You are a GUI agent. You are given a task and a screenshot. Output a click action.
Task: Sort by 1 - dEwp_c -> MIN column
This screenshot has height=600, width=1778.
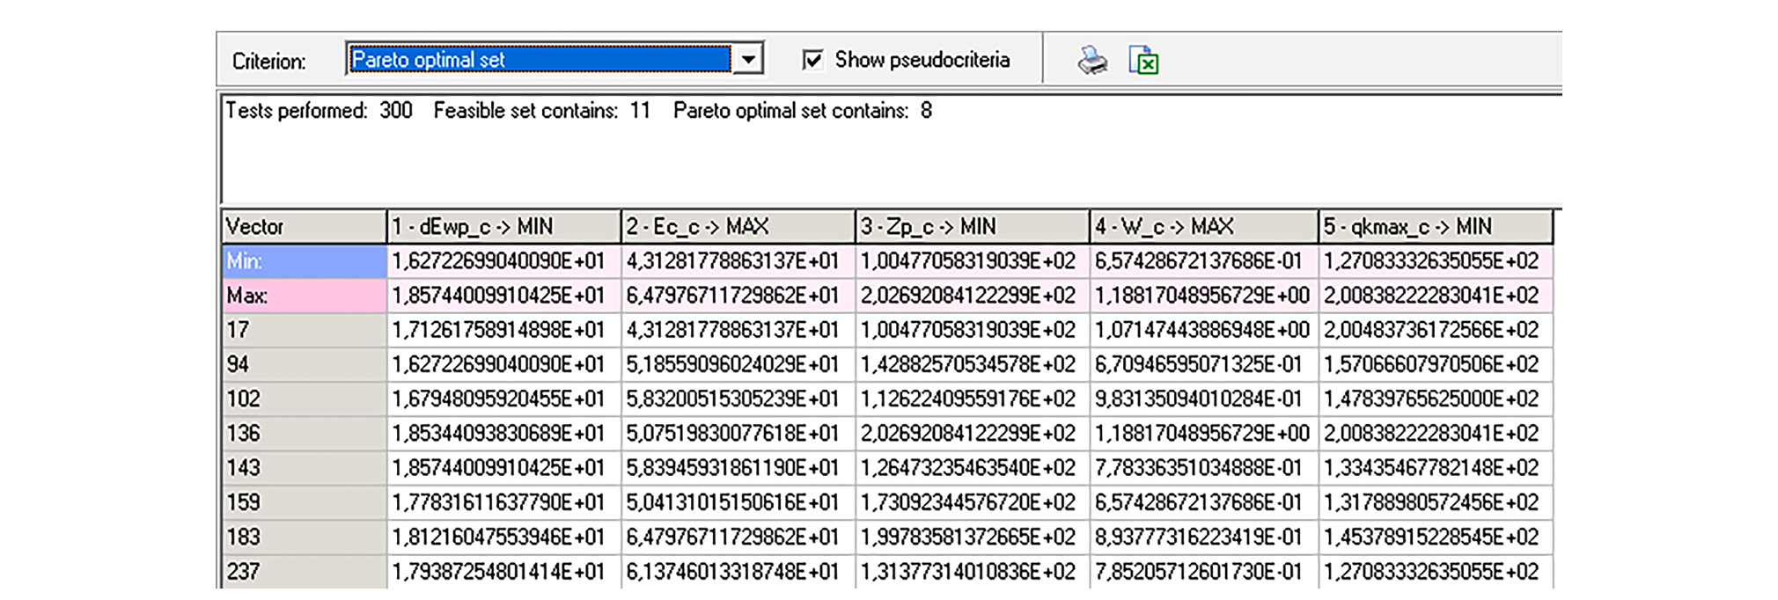(503, 227)
